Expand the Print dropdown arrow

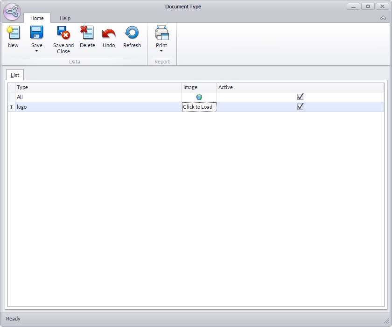pyautogui.click(x=161, y=51)
